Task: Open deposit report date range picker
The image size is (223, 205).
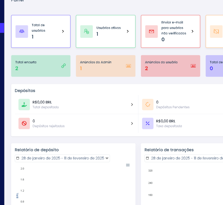Action: point(62,158)
